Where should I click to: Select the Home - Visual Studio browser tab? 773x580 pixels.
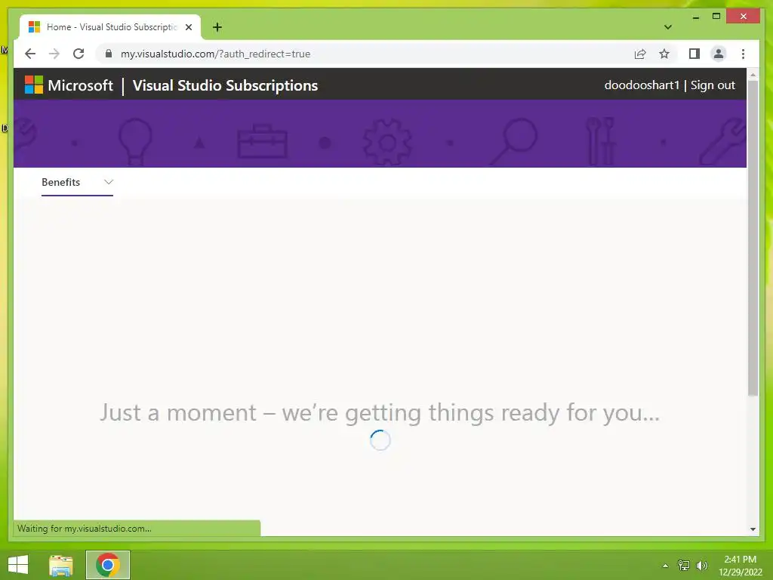pyautogui.click(x=110, y=27)
